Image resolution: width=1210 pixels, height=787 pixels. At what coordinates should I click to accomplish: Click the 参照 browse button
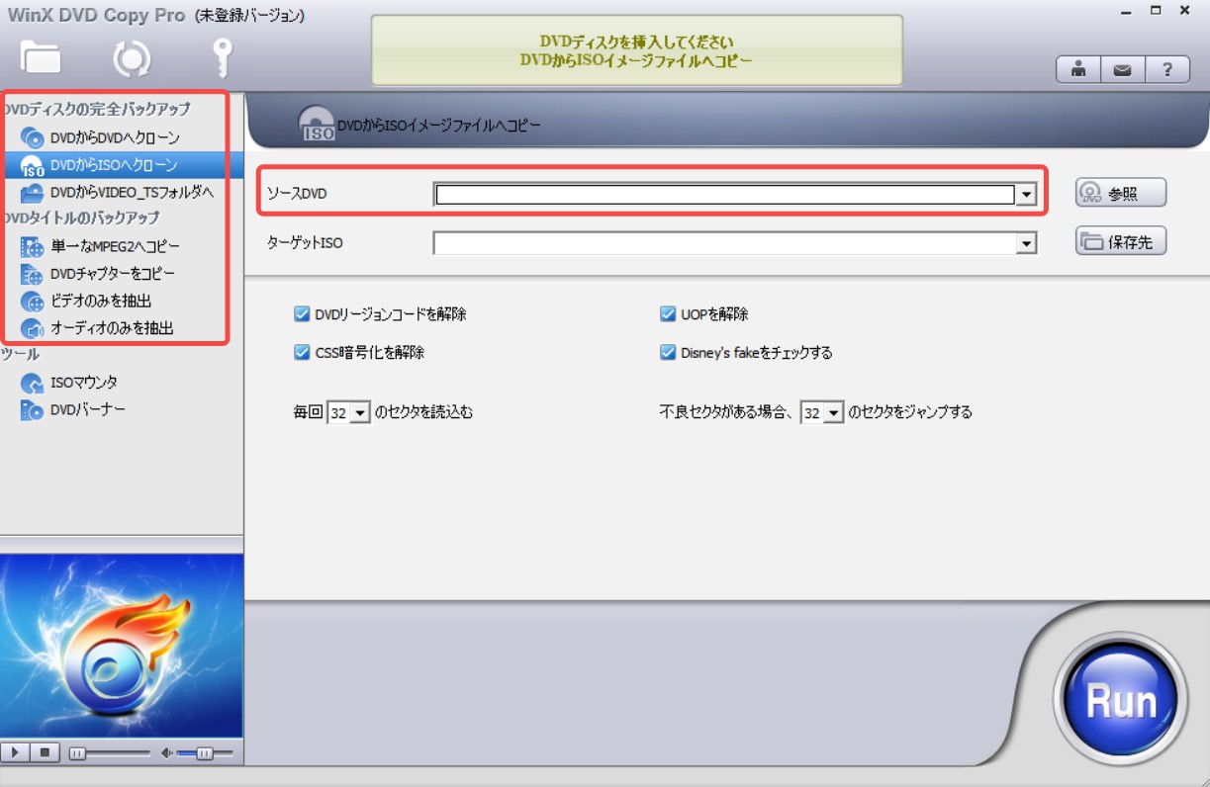[x=1121, y=193]
